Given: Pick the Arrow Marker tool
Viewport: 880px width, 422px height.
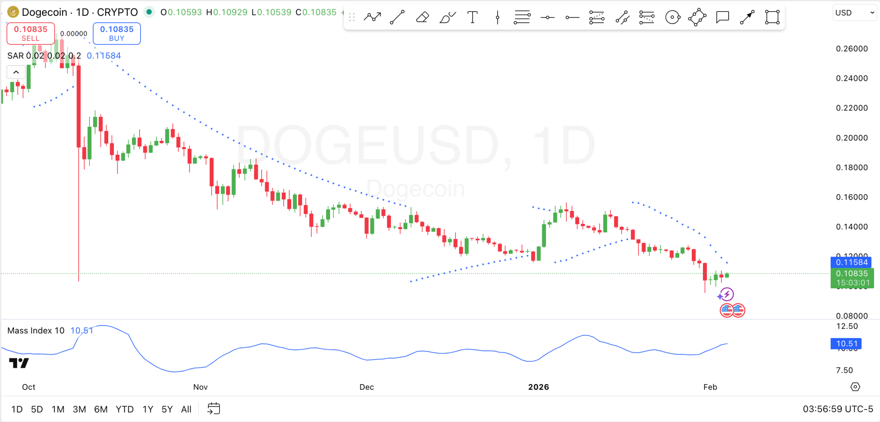Looking at the screenshot, I should point(747,17).
